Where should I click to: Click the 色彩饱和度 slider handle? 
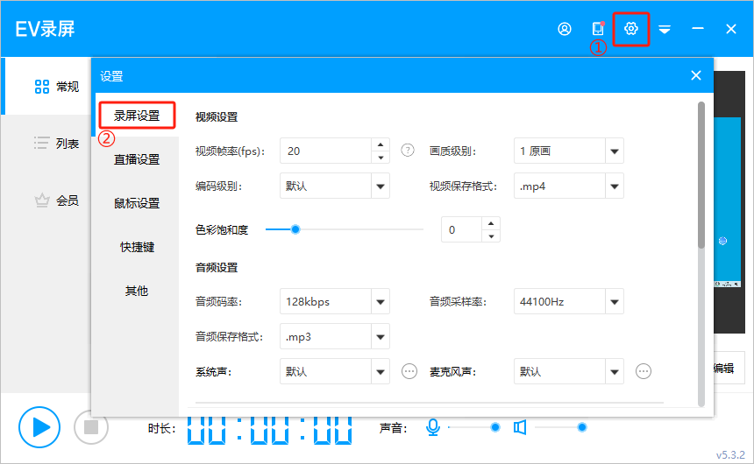point(295,229)
